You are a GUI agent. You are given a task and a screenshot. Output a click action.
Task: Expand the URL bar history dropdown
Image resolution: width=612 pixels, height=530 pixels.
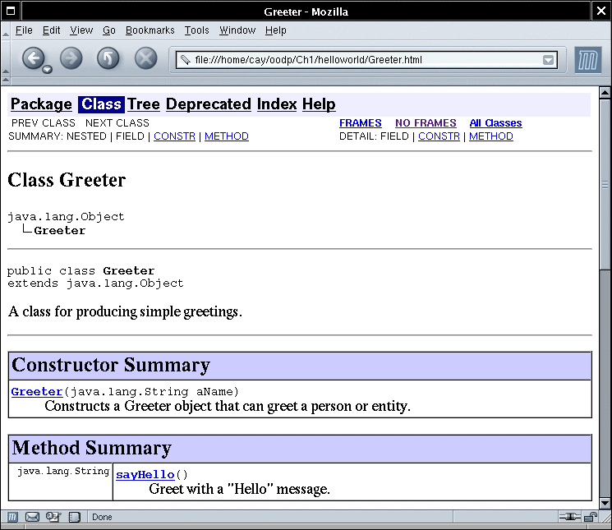click(x=548, y=60)
